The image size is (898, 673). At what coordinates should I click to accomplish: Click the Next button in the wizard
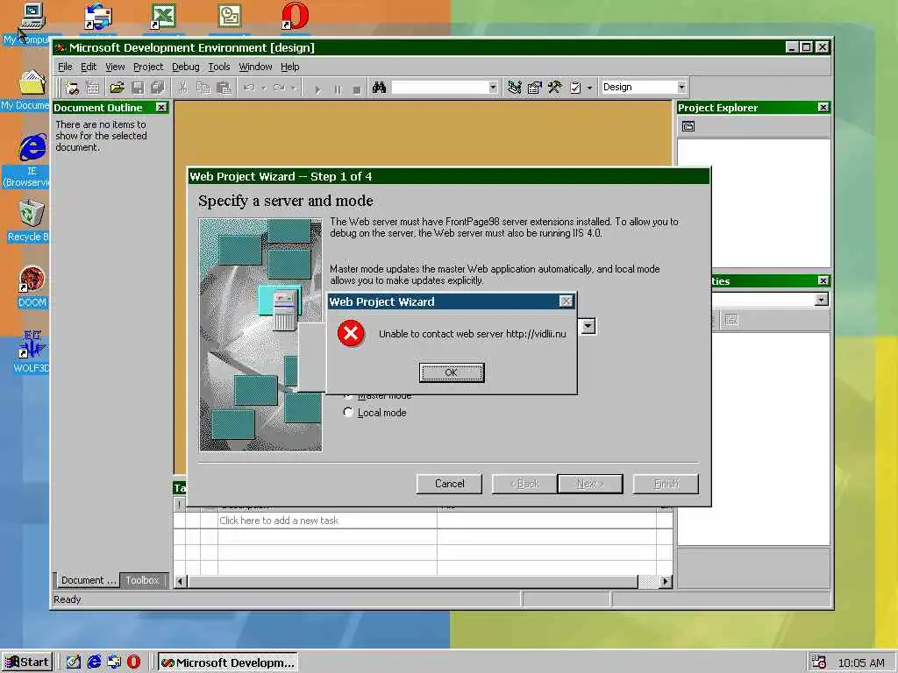pos(590,484)
